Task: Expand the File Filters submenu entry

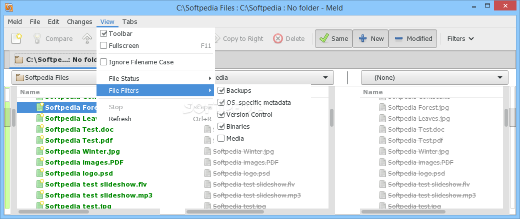Action: (155, 90)
